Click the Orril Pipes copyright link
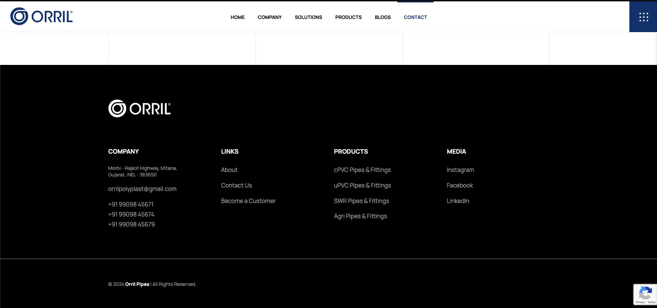 tap(137, 284)
